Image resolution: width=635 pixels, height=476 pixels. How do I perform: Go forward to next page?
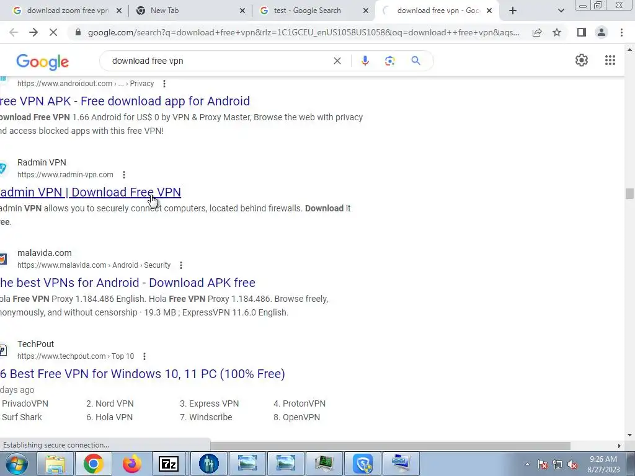pos(33,32)
